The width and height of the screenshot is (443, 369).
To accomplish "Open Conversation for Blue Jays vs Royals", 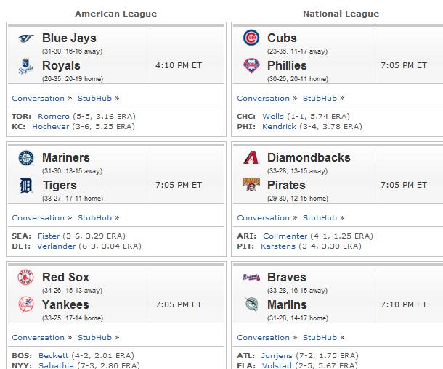I will 38,98.
